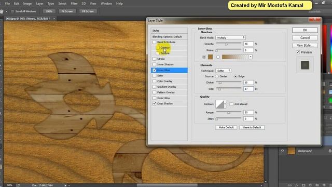Click the Noise slider track
The width and height of the screenshot is (332, 187).
[229, 50]
